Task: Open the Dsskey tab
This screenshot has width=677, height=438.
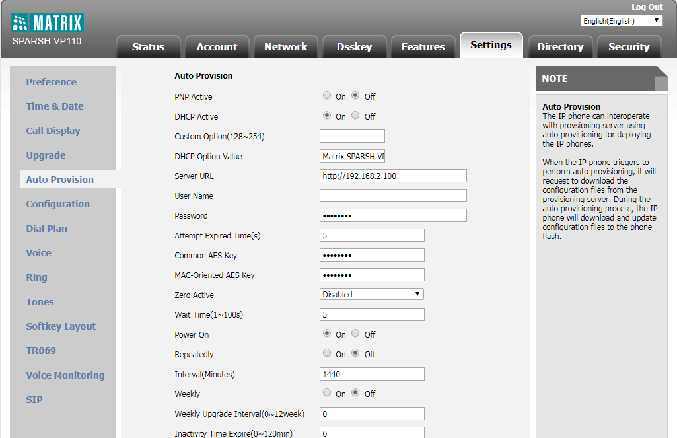Action: 354,47
